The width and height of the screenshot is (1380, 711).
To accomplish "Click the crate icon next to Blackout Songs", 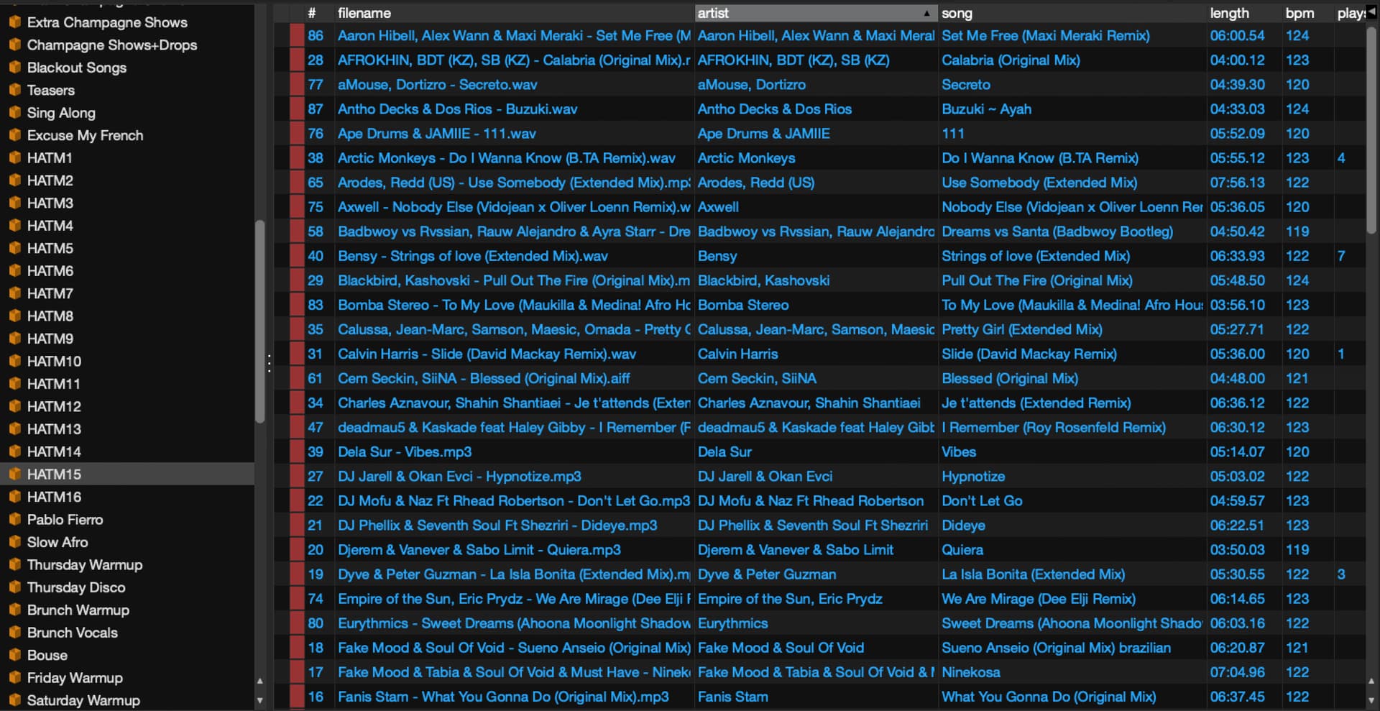I will (x=15, y=68).
